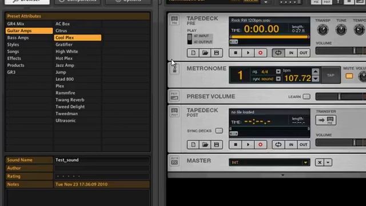
Task: Create new file in Tapedeck Pre
Action: [x=193, y=53]
